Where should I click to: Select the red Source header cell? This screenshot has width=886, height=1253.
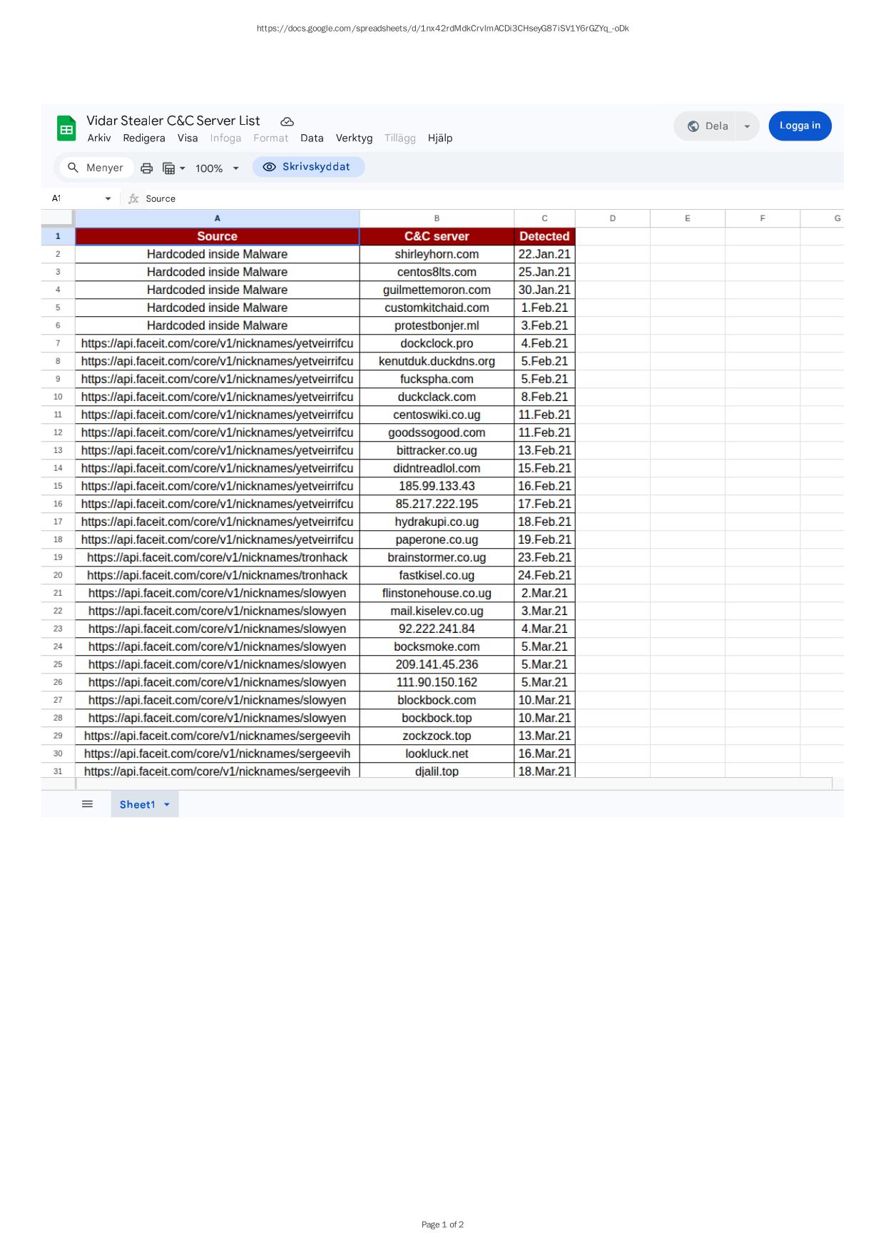tap(217, 236)
